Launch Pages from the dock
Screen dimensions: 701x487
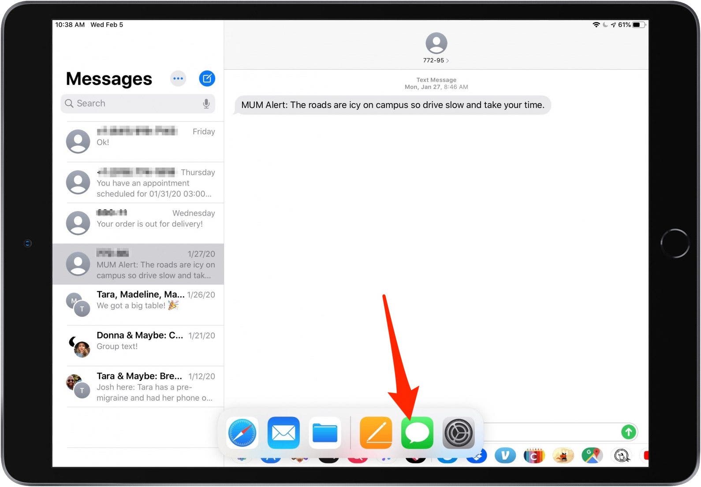click(x=376, y=433)
